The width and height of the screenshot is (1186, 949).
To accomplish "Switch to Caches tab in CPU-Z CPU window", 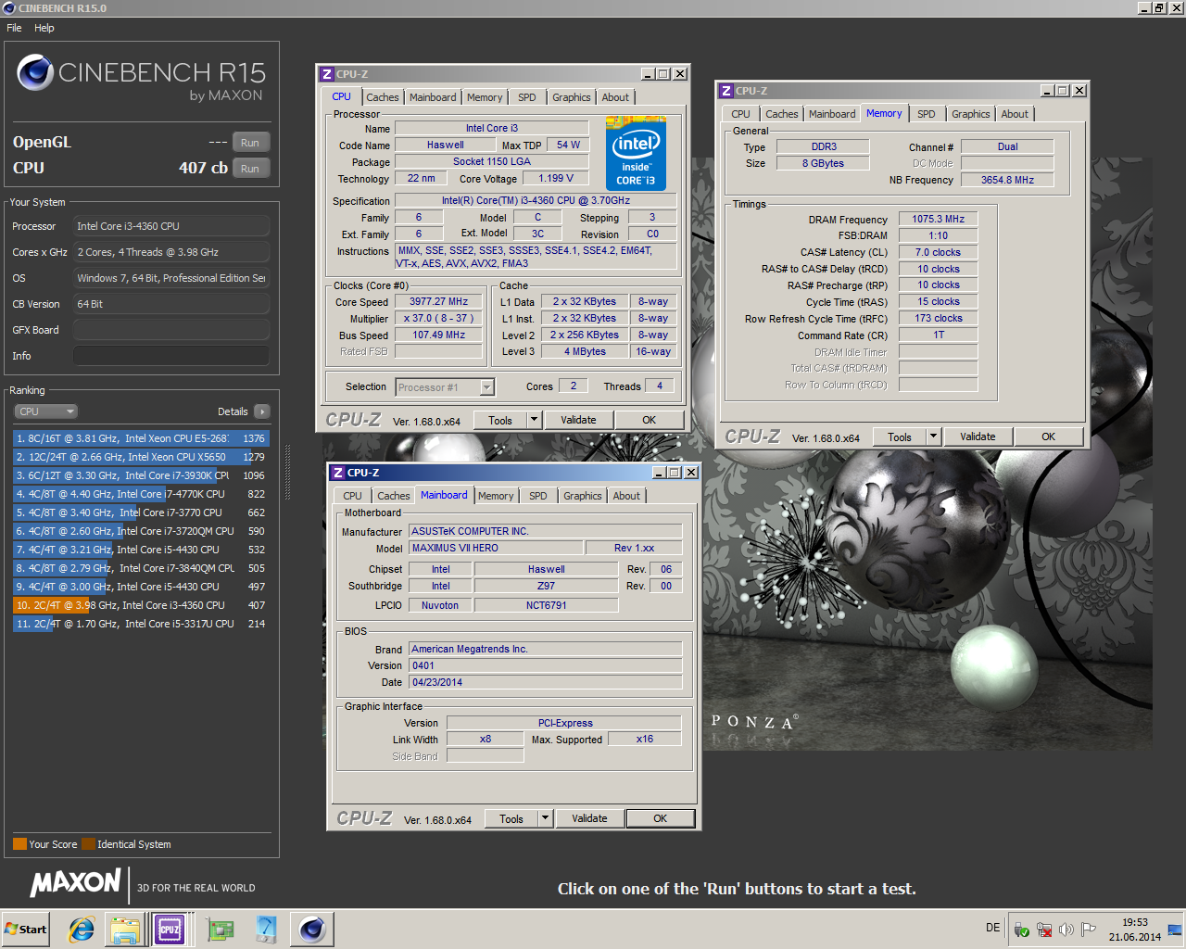I will (x=382, y=97).
